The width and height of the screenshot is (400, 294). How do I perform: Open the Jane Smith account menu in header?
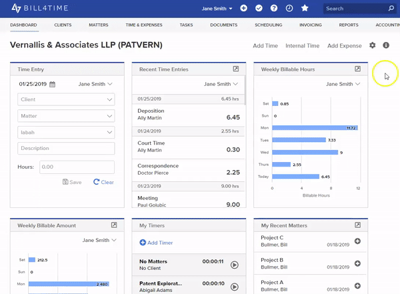pos(217,9)
